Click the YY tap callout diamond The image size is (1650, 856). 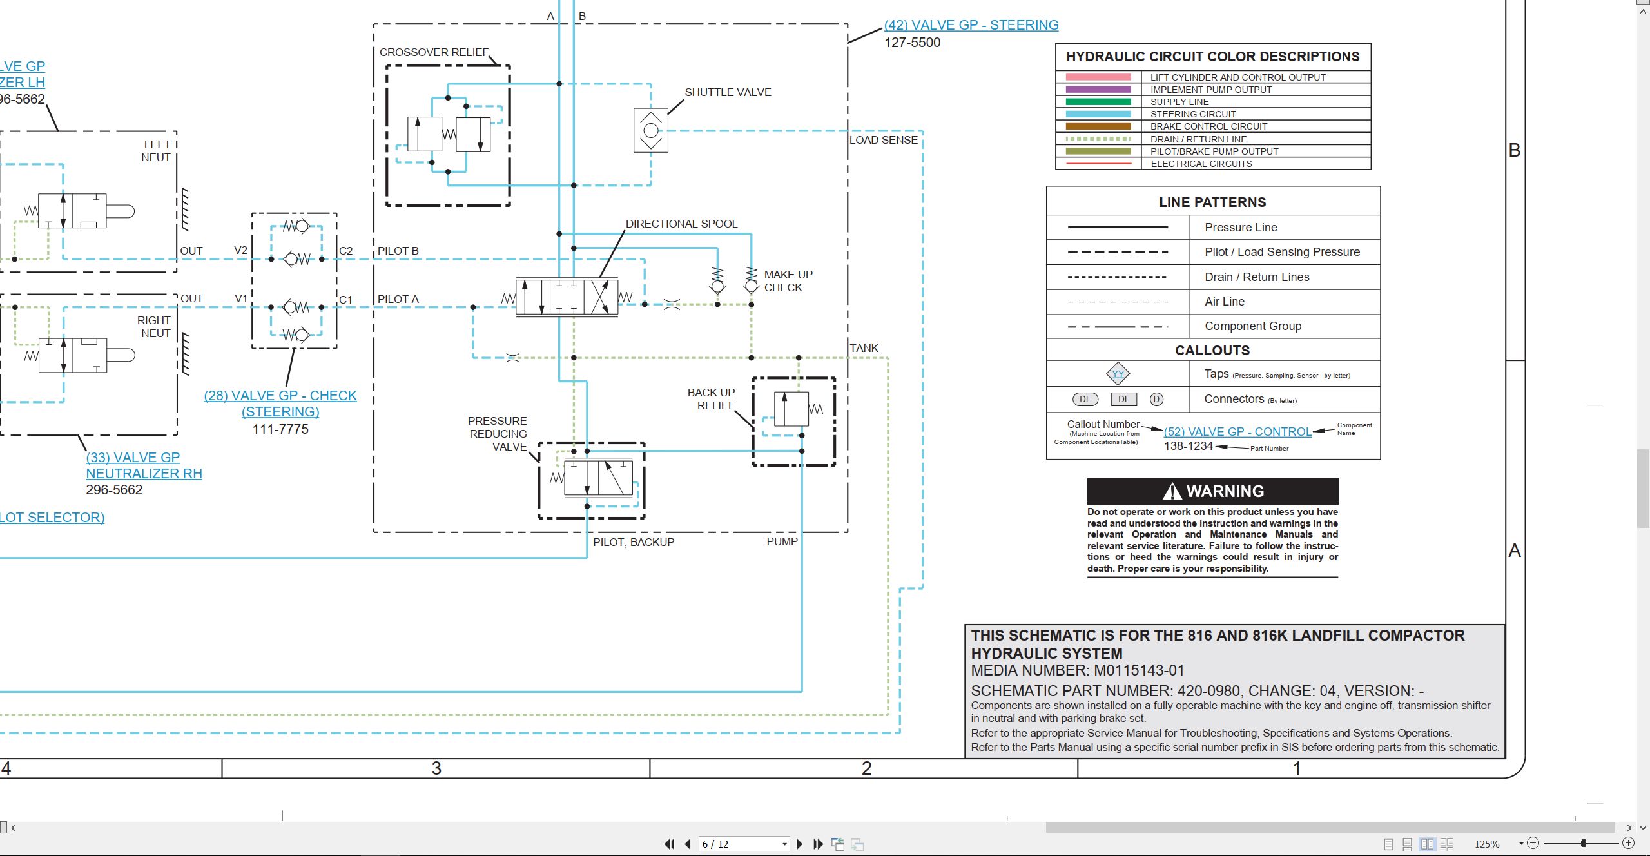click(x=1118, y=374)
